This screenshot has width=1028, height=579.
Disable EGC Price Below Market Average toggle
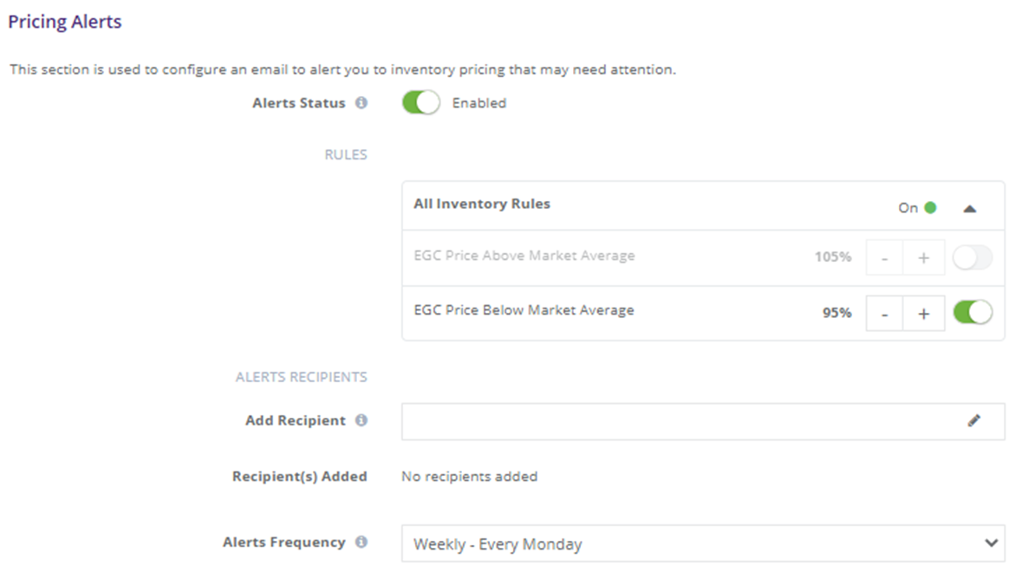pyautogui.click(x=973, y=313)
